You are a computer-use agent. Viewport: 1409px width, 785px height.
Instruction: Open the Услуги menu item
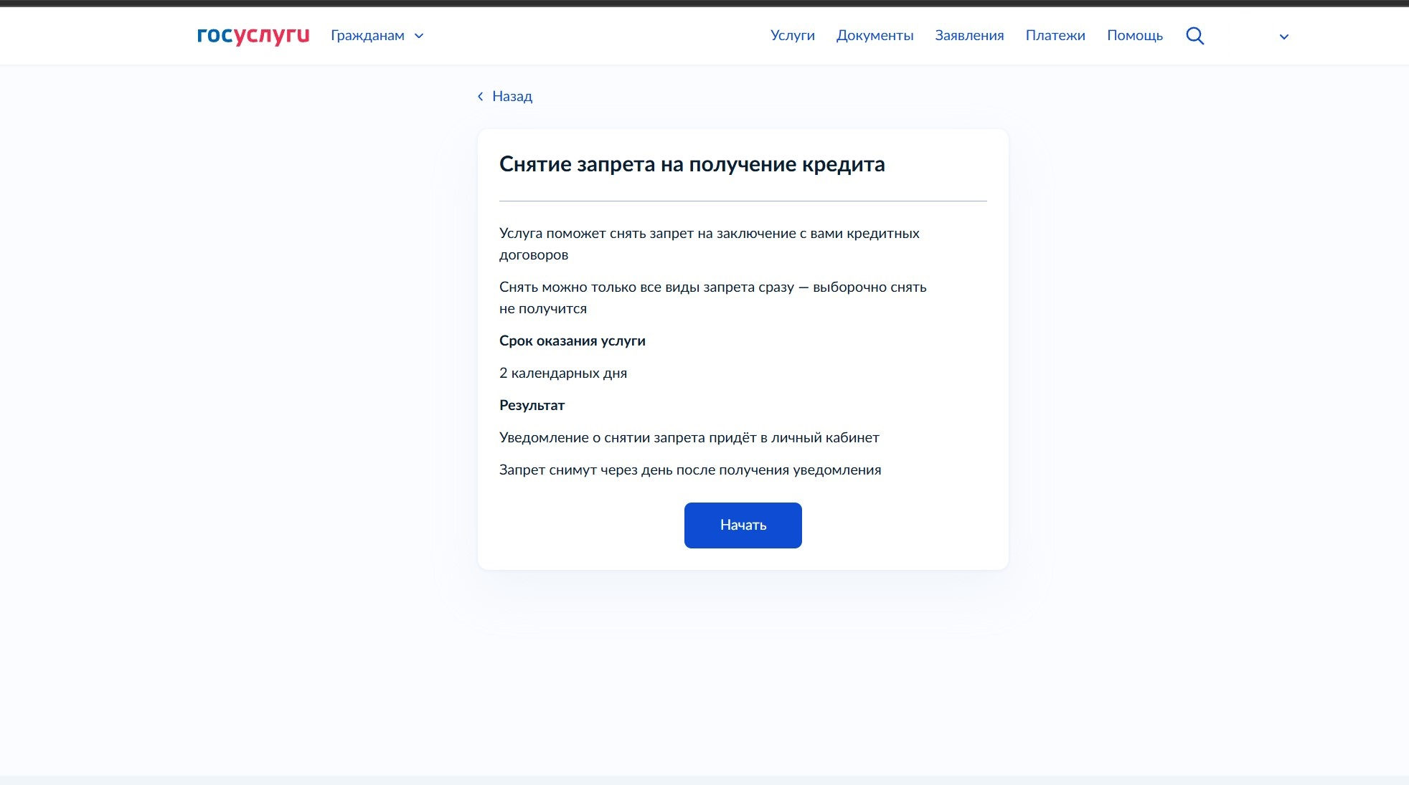click(792, 36)
